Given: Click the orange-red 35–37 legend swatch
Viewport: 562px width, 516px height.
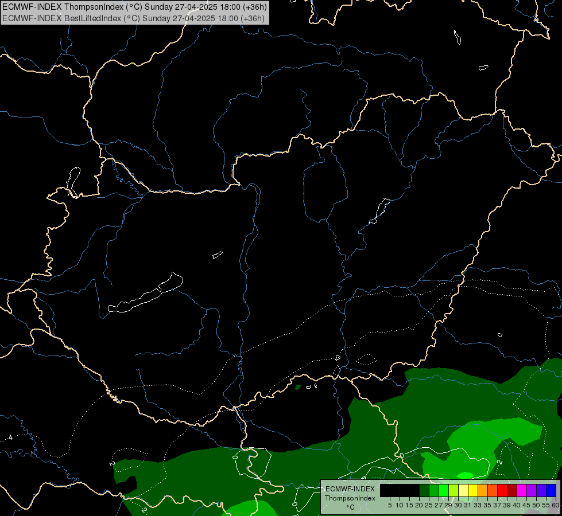Looking at the screenshot, I should pos(493,490).
